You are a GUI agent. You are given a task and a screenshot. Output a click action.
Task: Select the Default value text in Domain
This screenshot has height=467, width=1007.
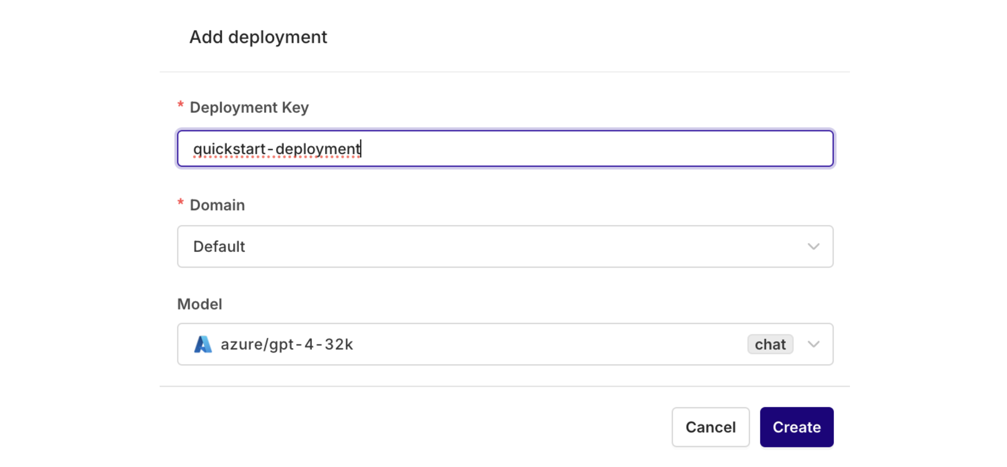coord(219,246)
